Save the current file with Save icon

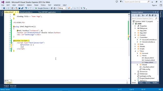pyautogui.click(x=19, y=8)
